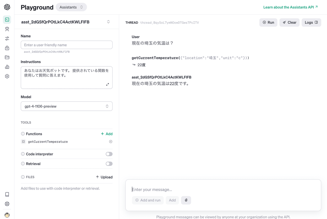Screen dimensions: 327x219
Task: Open the Assistants icon in the sidebar
Action: (x=7, y=29)
